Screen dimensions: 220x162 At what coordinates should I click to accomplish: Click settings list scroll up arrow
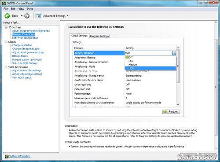[x=178, y=48]
